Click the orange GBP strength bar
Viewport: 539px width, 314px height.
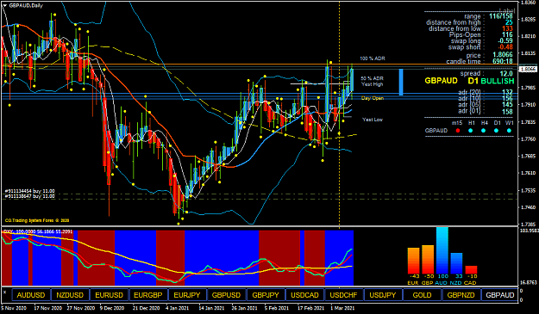point(428,259)
